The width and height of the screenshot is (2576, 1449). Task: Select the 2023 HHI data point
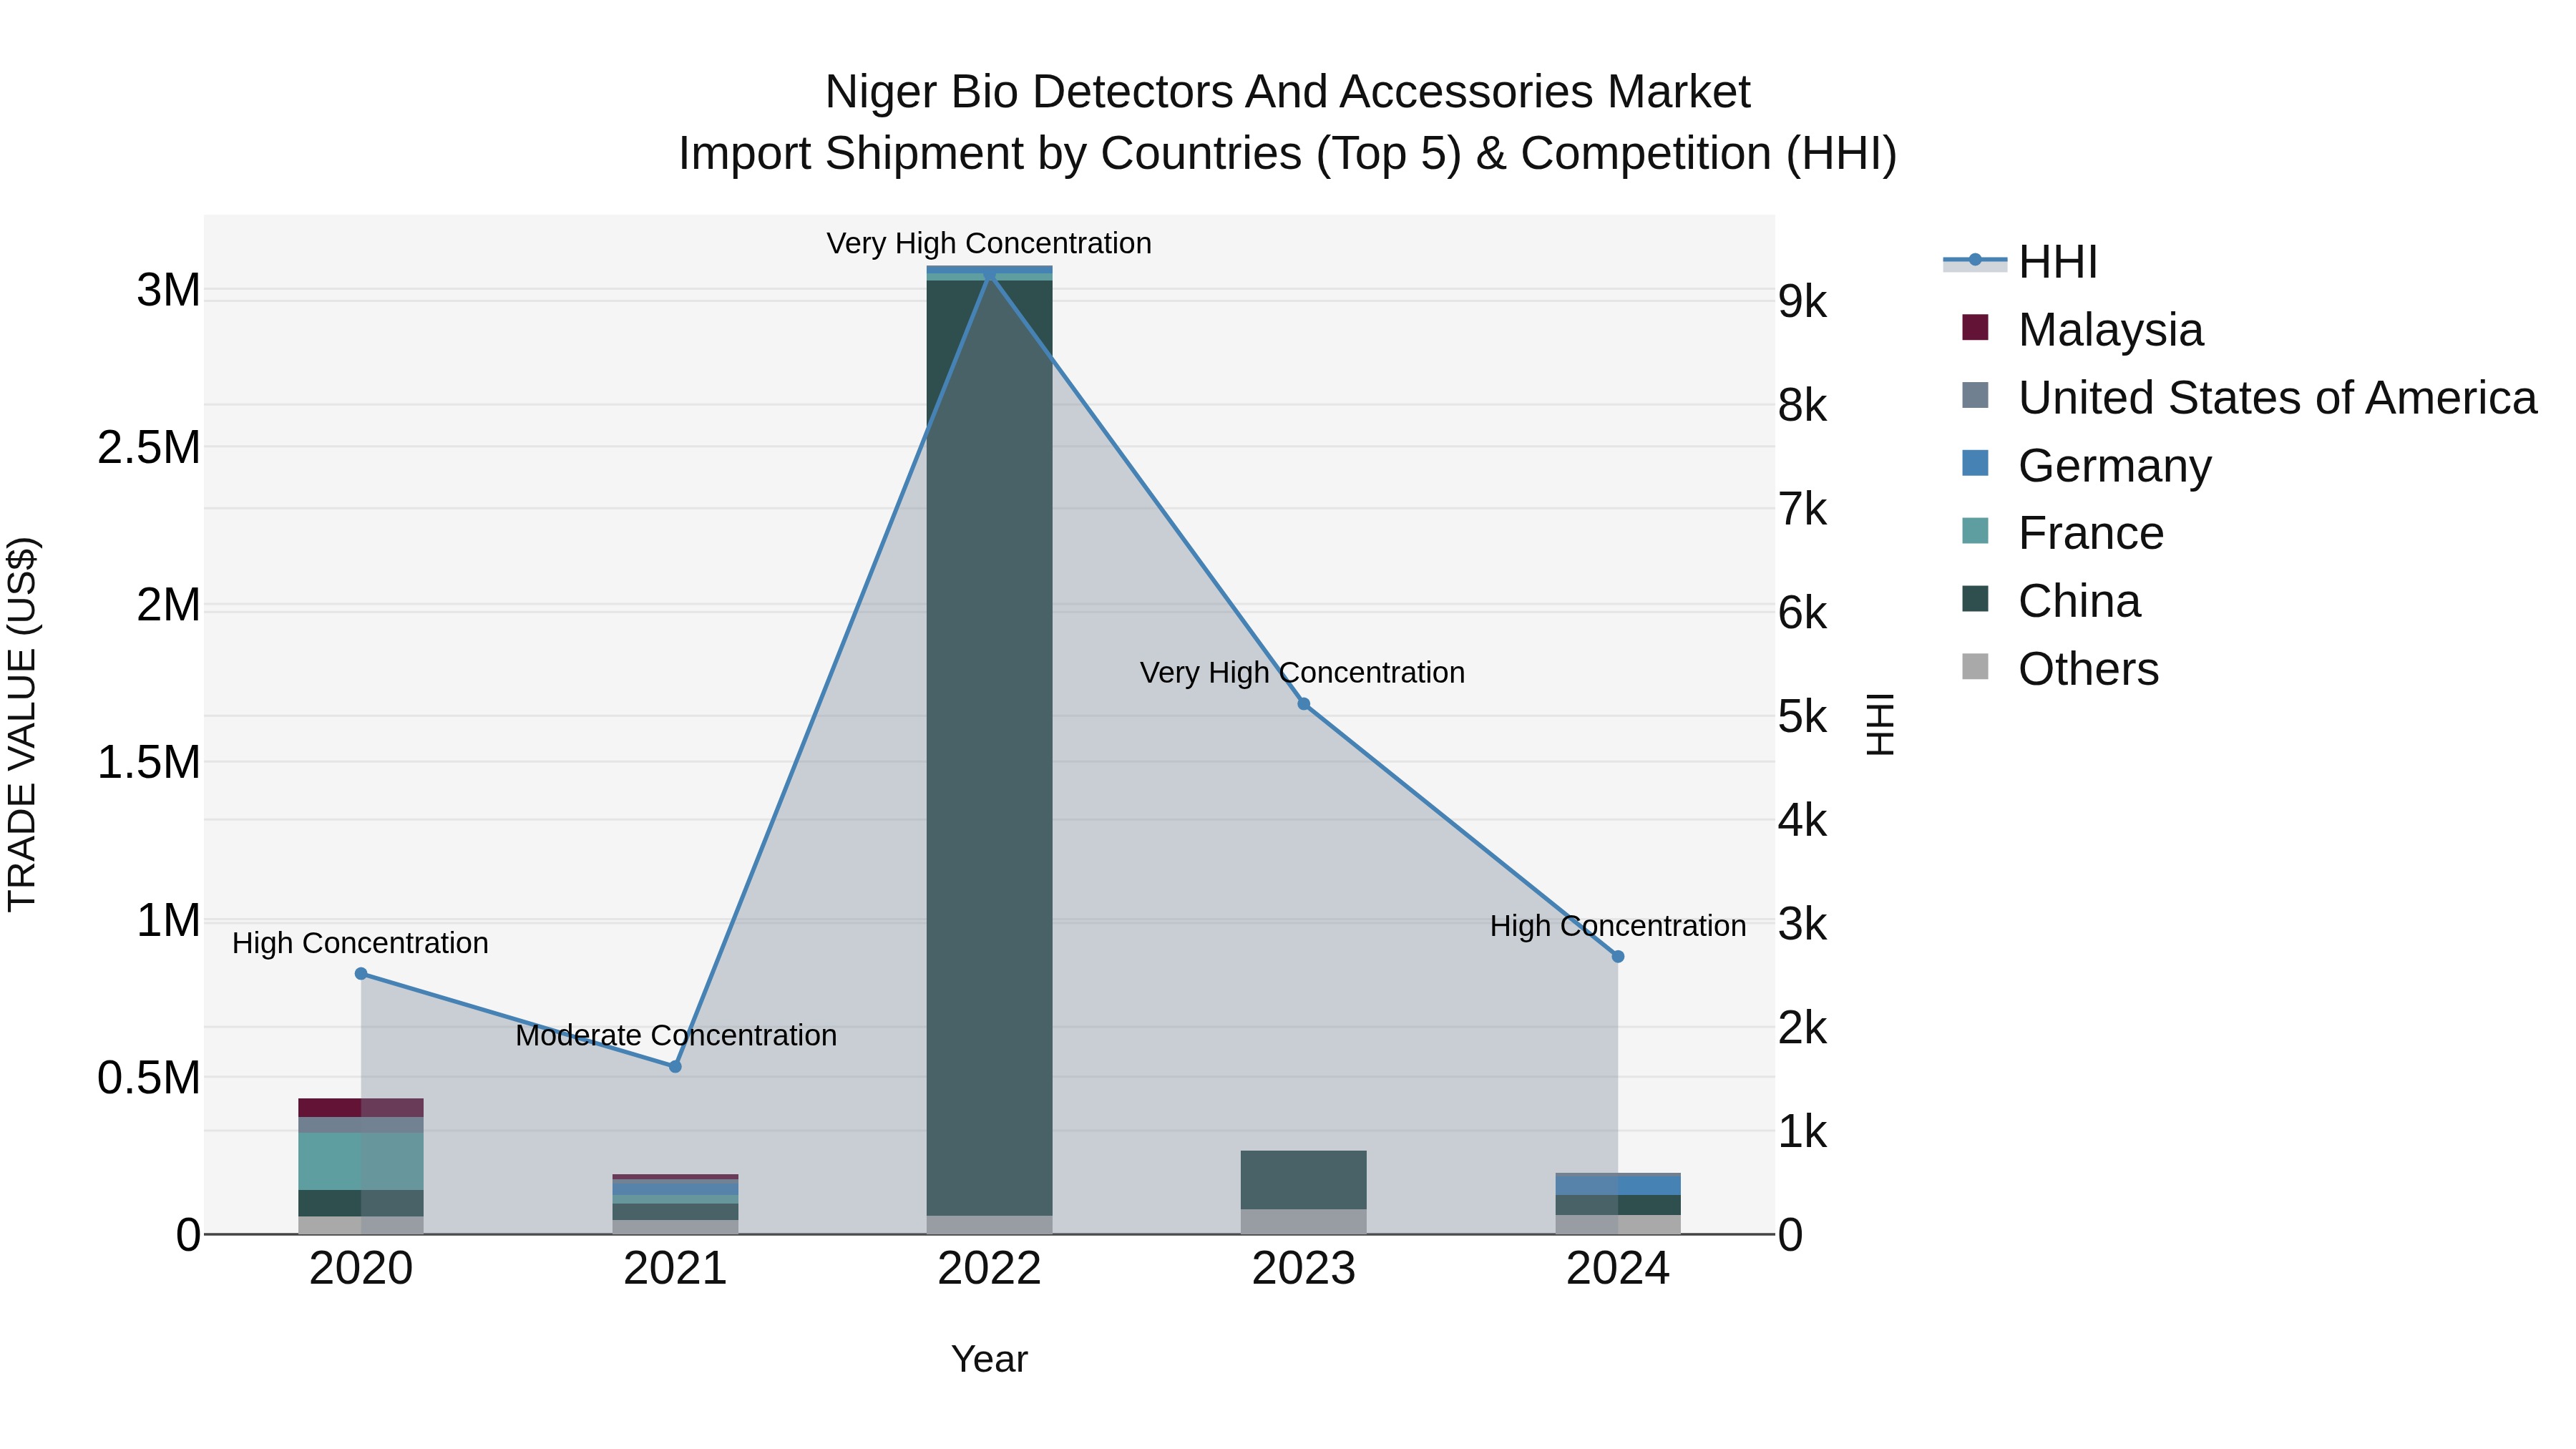pos(1304,704)
